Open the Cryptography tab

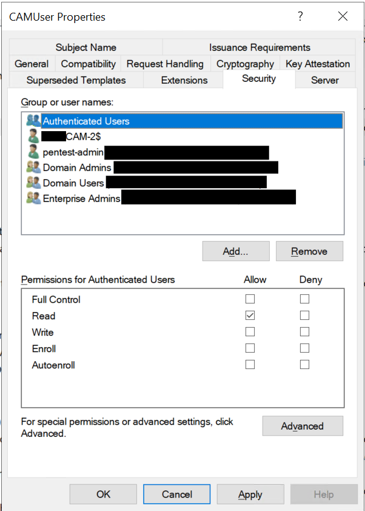point(245,64)
